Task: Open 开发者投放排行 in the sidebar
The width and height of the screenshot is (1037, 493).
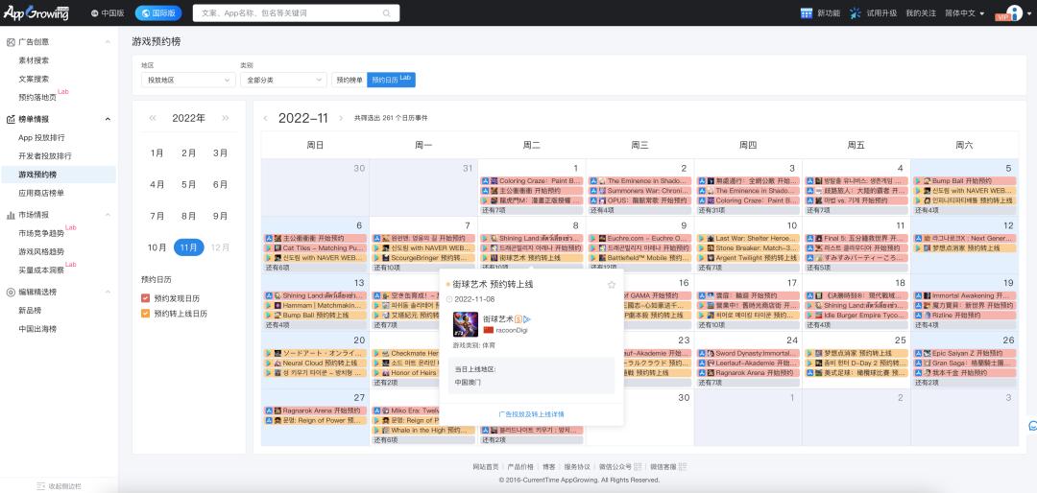Action: click(46, 156)
